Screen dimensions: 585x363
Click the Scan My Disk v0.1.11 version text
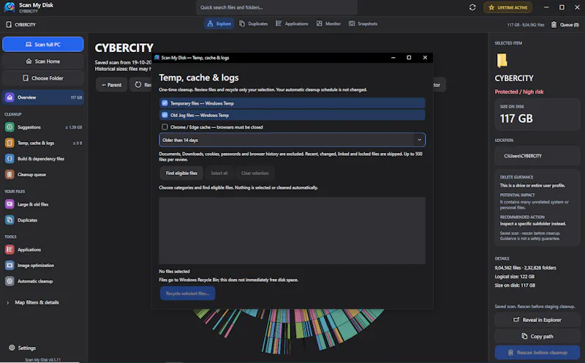[42, 359]
